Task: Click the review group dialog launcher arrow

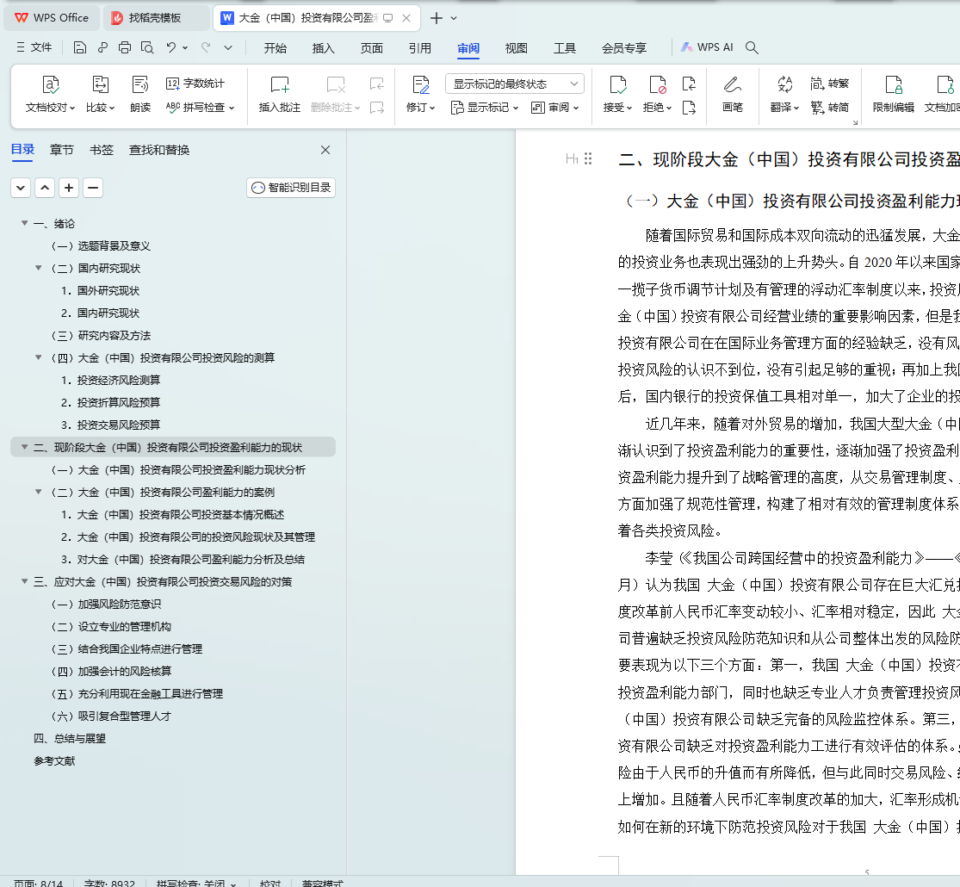Action: point(855,122)
